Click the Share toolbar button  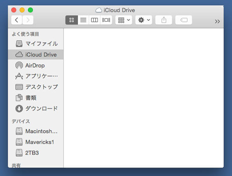pos(164,20)
